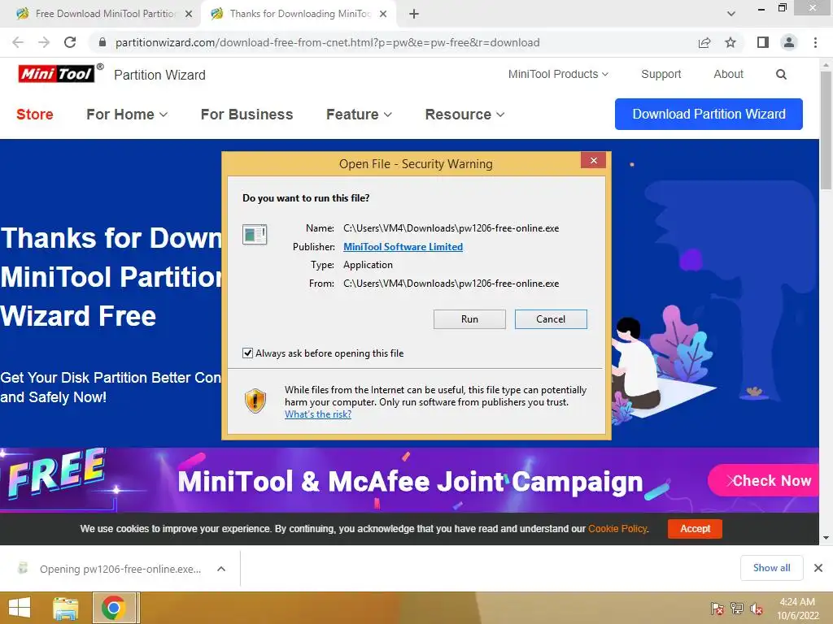Screen dimensions: 833x624
Task: Open File Explorer from taskbar
Action: coord(65,608)
